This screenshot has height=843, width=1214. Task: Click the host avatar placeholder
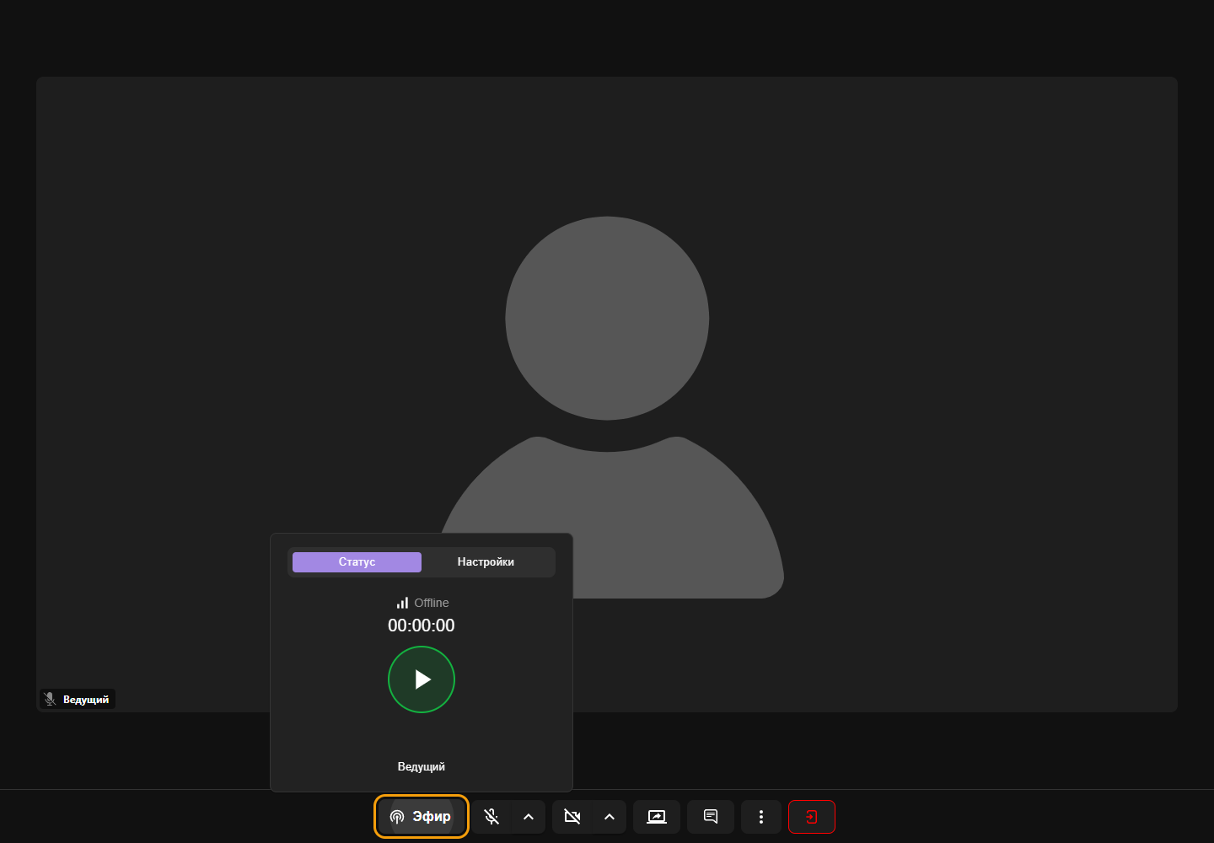[607, 408]
